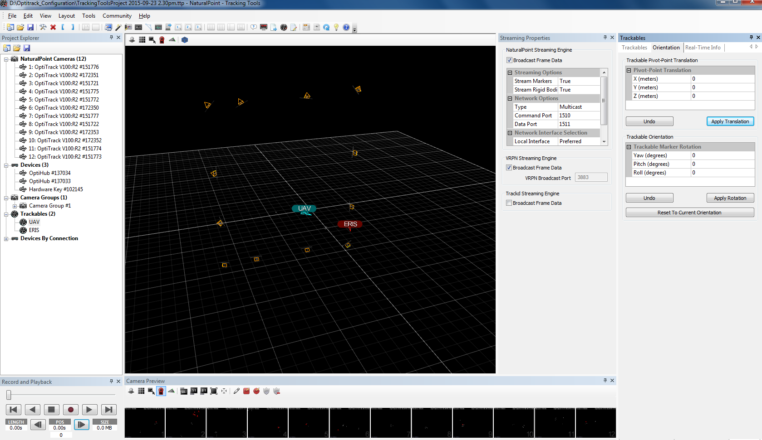
Task: Collapse the NaturalPoint Cameras tree node
Action: click(6, 59)
